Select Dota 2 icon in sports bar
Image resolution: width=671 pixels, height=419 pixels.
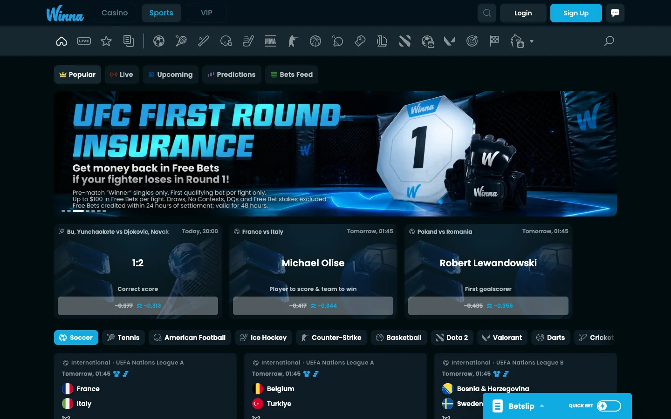pyautogui.click(x=405, y=41)
